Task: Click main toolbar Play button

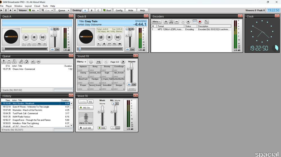Action: pyautogui.click(x=1, y=10)
